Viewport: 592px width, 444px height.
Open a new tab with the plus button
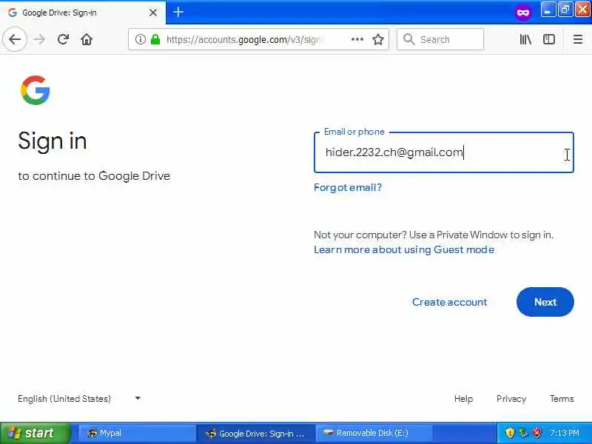tap(178, 12)
